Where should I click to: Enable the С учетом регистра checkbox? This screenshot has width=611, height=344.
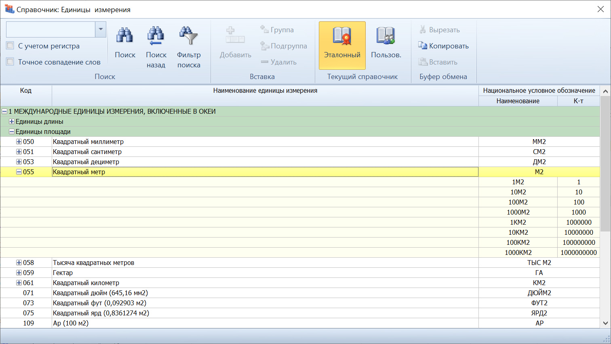coord(11,46)
